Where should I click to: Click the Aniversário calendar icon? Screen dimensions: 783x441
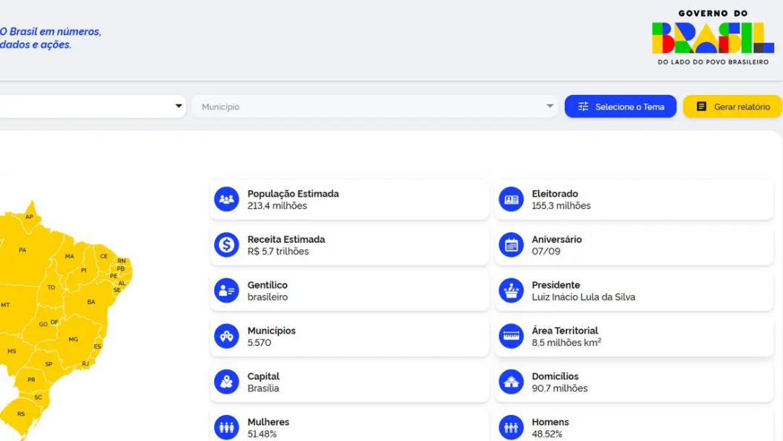point(511,244)
